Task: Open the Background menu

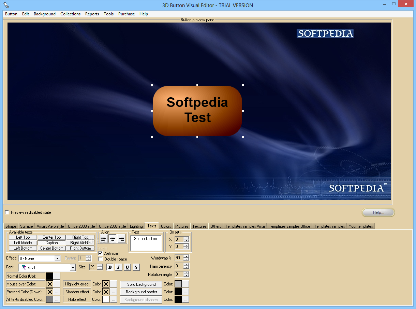Action: pyautogui.click(x=45, y=14)
